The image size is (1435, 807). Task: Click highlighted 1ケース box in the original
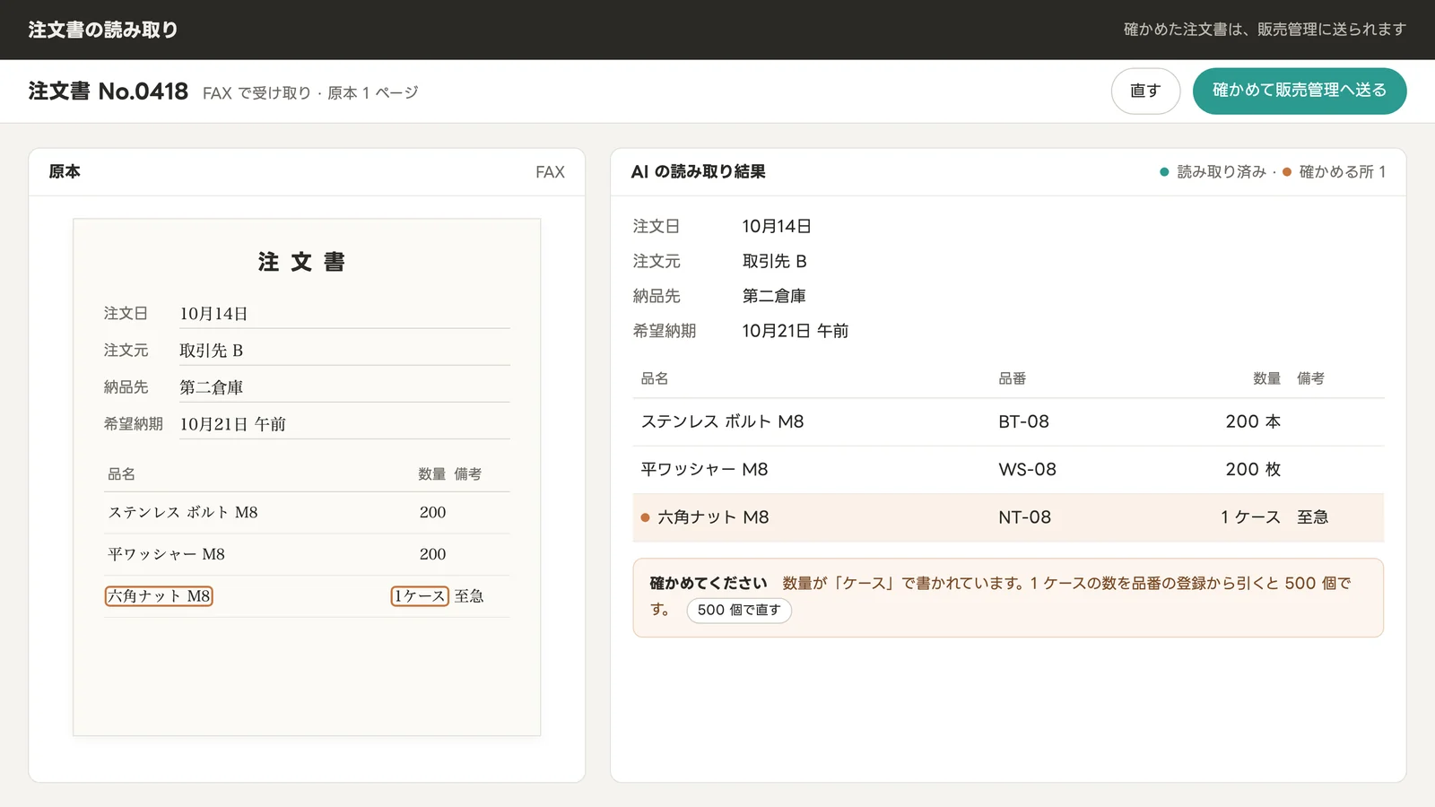pos(420,595)
